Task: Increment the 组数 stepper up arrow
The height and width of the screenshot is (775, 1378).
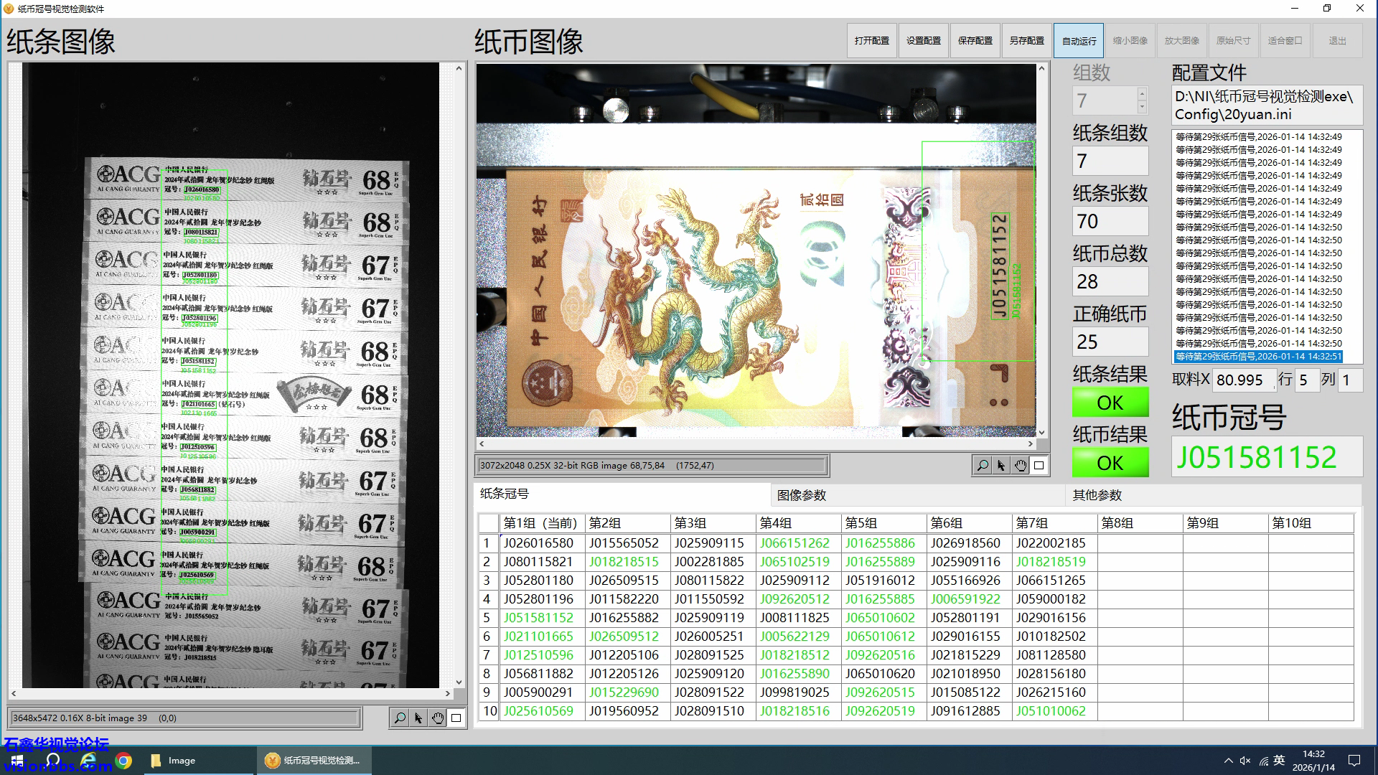Action: coord(1142,94)
